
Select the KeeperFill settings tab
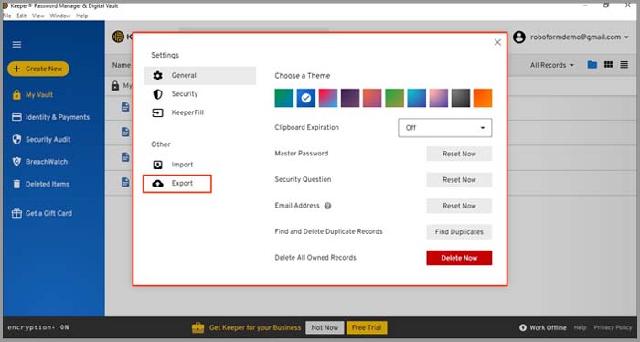click(x=187, y=112)
